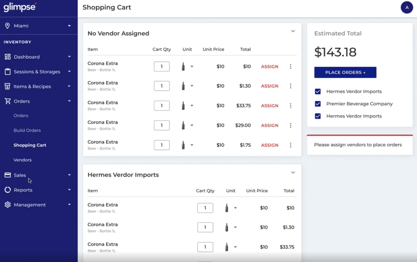This screenshot has height=262, width=417.
Task: Click the Sessions & Storages clipboard icon
Action: (x=8, y=72)
